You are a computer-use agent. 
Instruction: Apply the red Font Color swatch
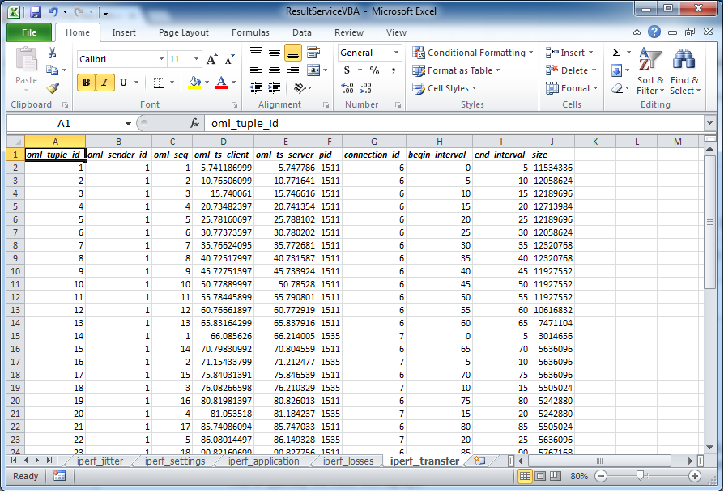(221, 83)
